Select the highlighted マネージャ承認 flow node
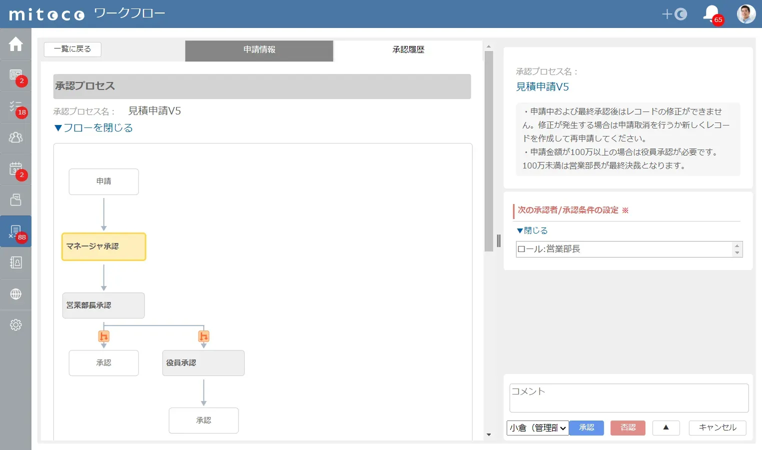This screenshot has width=762, height=450. pyautogui.click(x=104, y=246)
